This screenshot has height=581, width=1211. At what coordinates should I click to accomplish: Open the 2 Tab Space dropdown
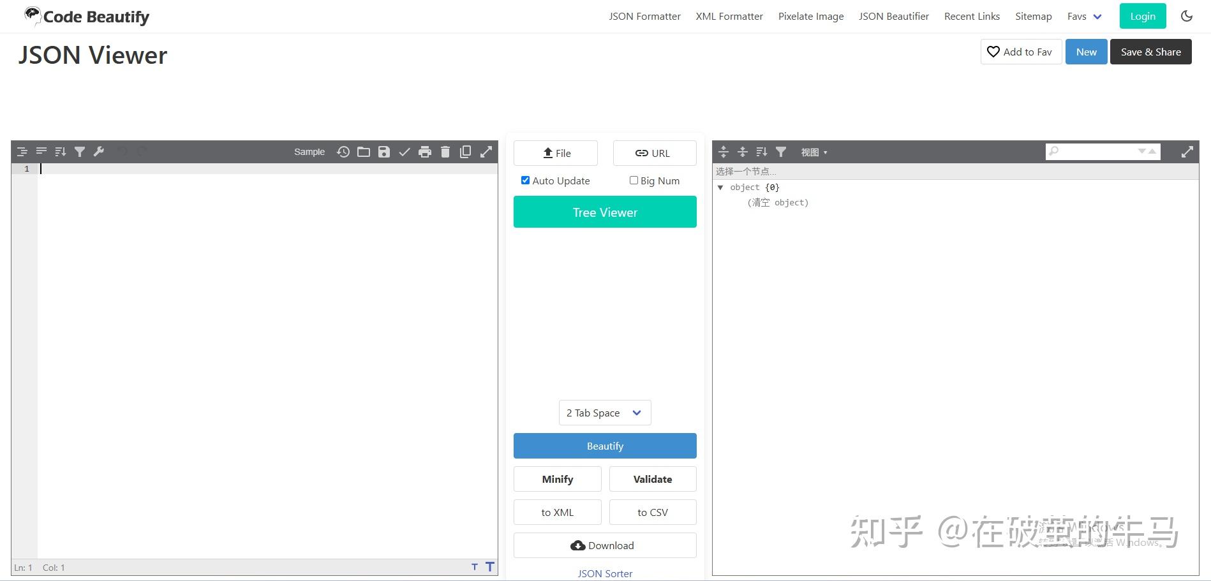605,413
